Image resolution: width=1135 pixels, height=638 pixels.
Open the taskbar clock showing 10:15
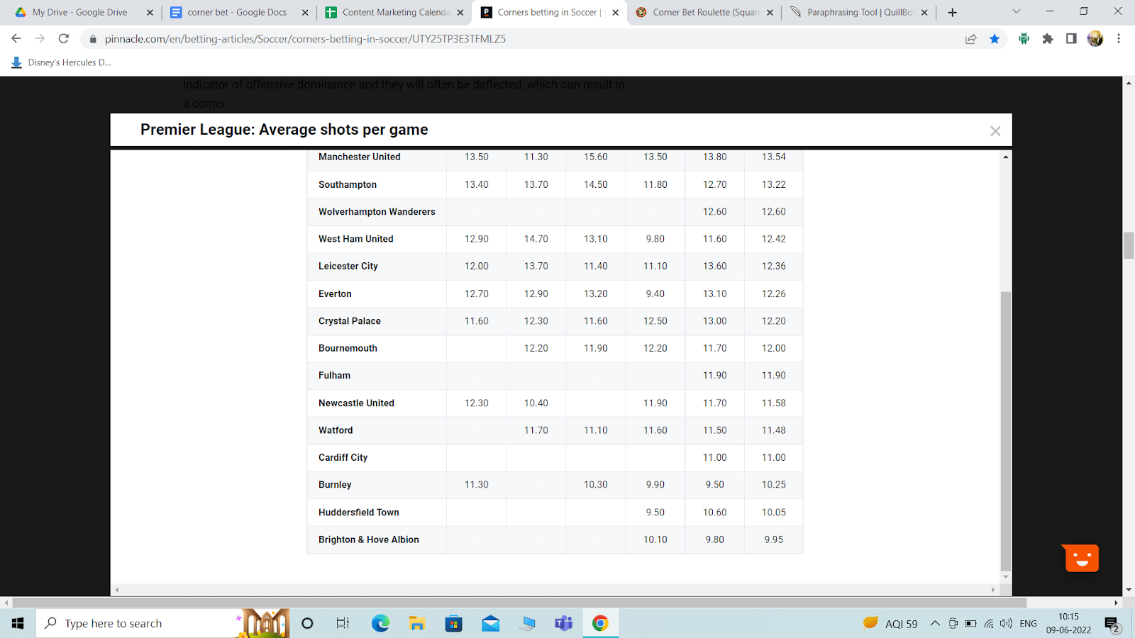point(1069,623)
